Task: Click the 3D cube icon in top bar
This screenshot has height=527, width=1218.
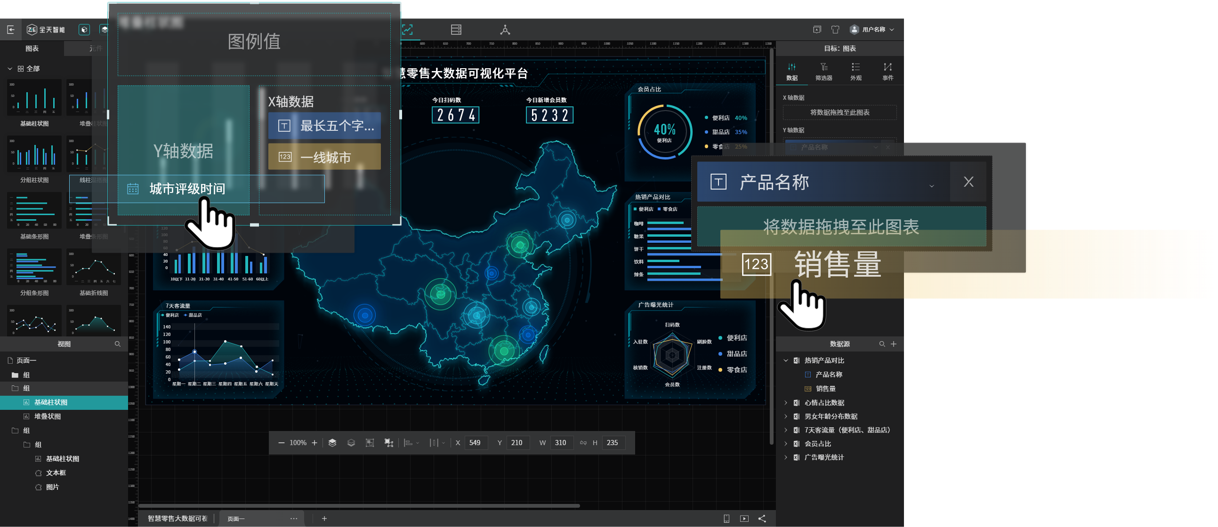Action: [84, 30]
